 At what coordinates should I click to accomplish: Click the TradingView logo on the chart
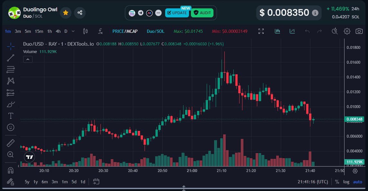[30, 157]
